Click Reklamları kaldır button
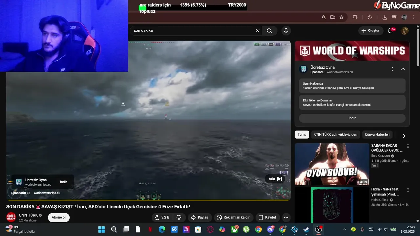The height and width of the screenshot is (236, 420). (234, 217)
